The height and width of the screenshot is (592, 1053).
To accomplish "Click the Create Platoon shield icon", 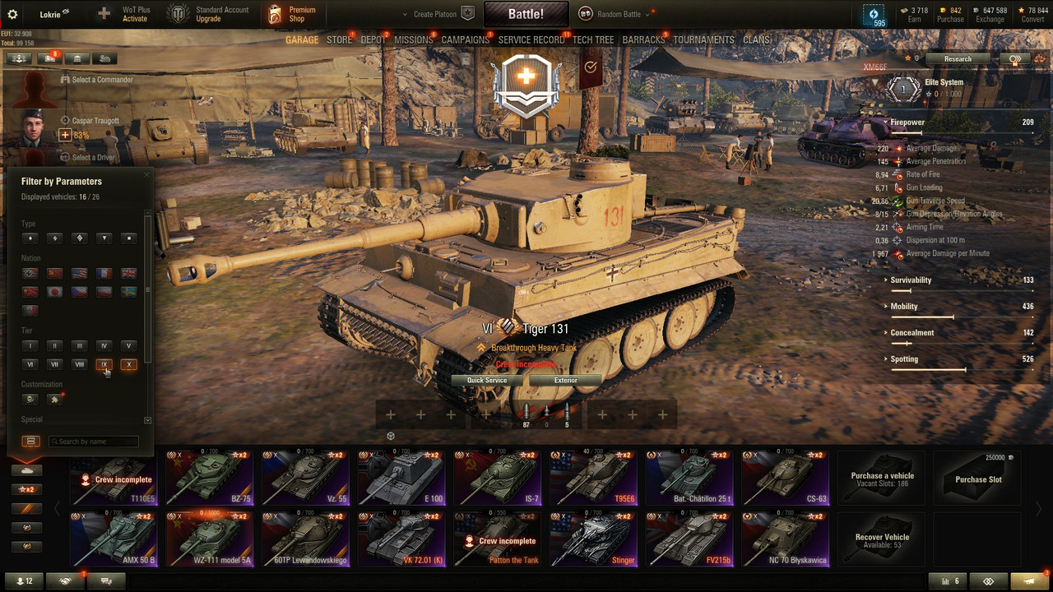I will 467,14.
